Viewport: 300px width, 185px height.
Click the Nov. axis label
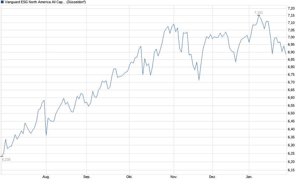tap(173, 176)
